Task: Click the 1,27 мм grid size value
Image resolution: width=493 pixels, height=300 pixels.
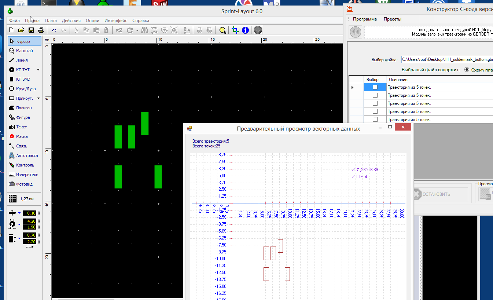Action: pos(27,199)
